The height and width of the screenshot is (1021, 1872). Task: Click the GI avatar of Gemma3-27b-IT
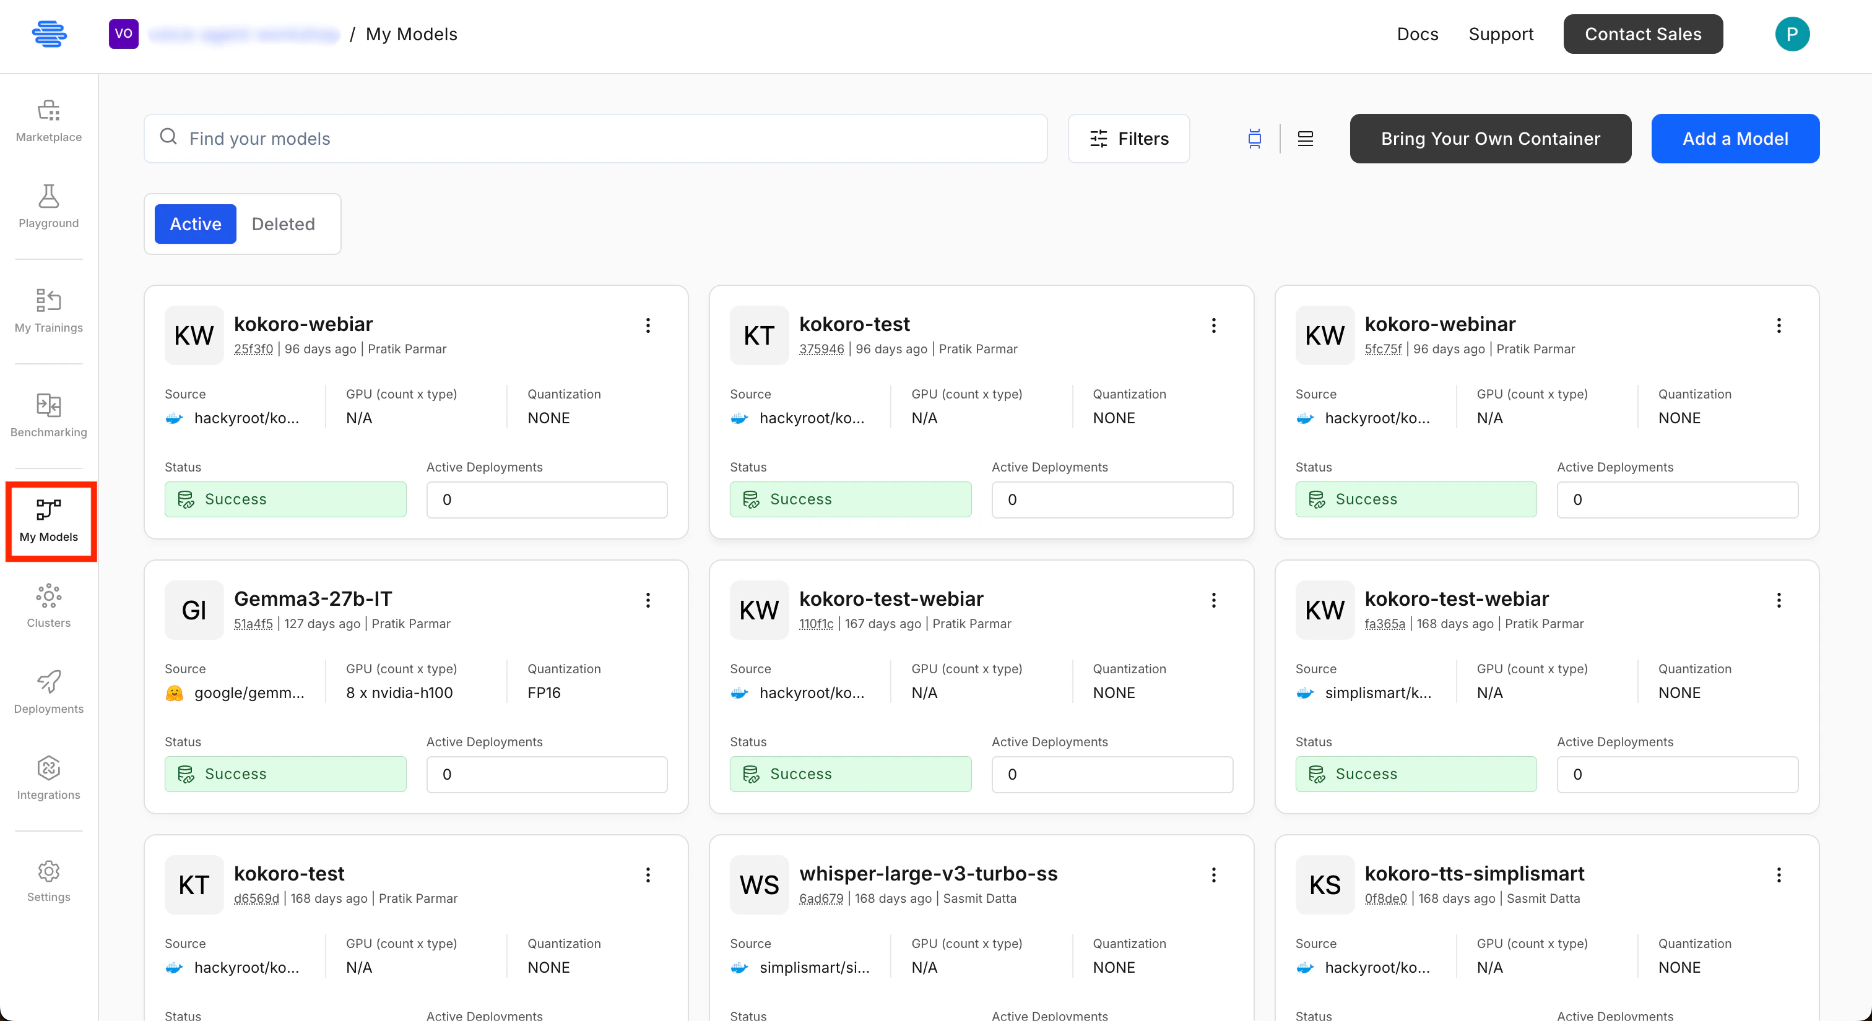click(194, 610)
